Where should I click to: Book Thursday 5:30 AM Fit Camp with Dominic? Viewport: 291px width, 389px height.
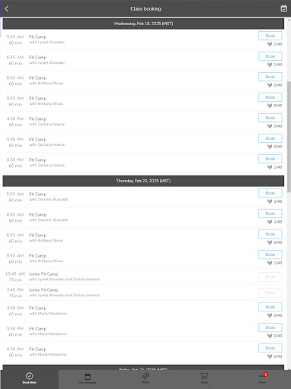[x=271, y=193]
